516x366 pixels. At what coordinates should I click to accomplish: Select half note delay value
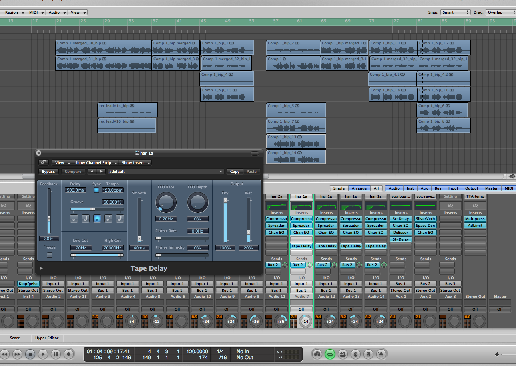pyautogui.click(x=86, y=218)
